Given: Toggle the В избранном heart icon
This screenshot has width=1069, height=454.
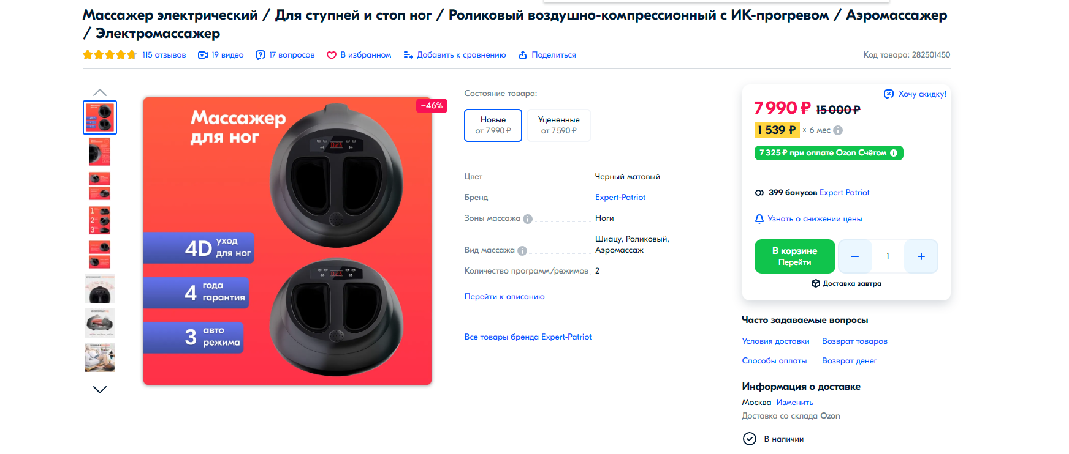Looking at the screenshot, I should tap(332, 55).
